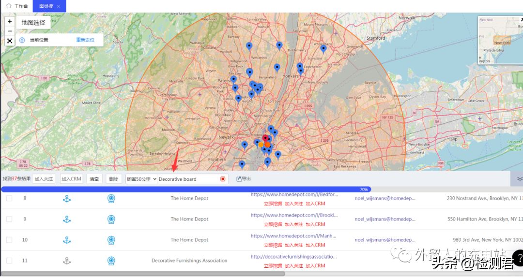The height and width of the screenshot is (278, 523).
Task: Click 立即挖掘 in row 9
Action: (x=273, y=224)
